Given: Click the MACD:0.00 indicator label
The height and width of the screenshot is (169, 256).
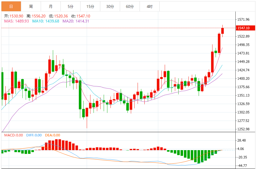Looking at the screenshot, I should pyautogui.click(x=14, y=135).
